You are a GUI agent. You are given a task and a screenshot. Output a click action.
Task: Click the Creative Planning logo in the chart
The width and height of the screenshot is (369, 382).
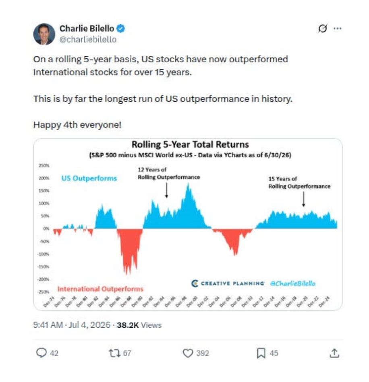coord(228,283)
